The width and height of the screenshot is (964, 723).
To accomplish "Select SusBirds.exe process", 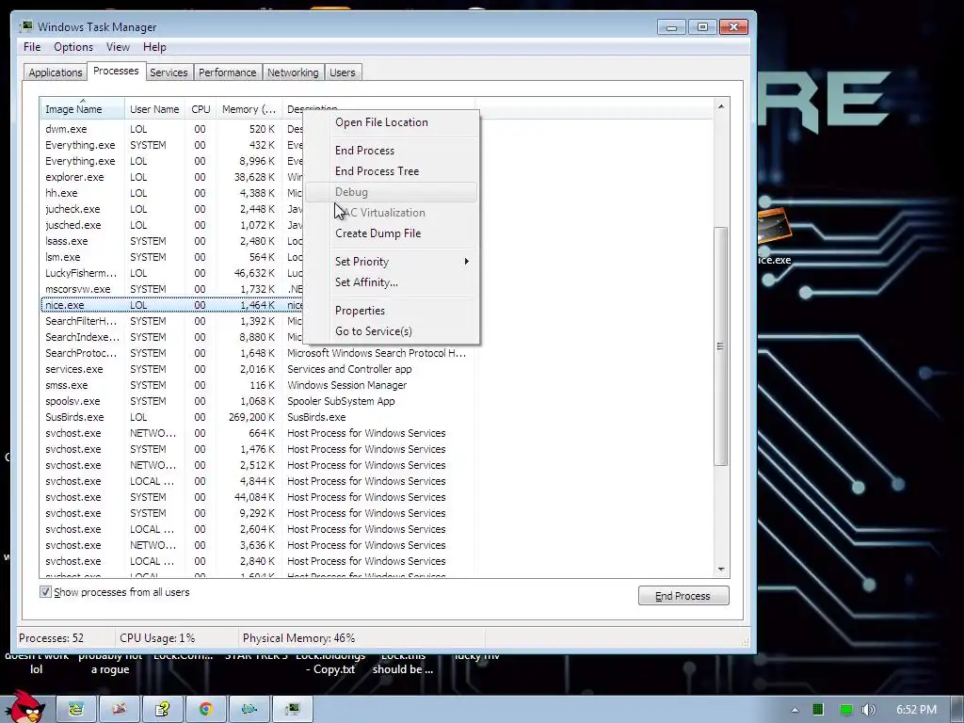I will click(257, 417).
